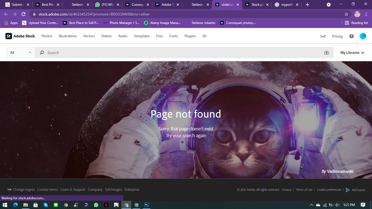Open the battery status icon in system tray

(x=331, y=205)
